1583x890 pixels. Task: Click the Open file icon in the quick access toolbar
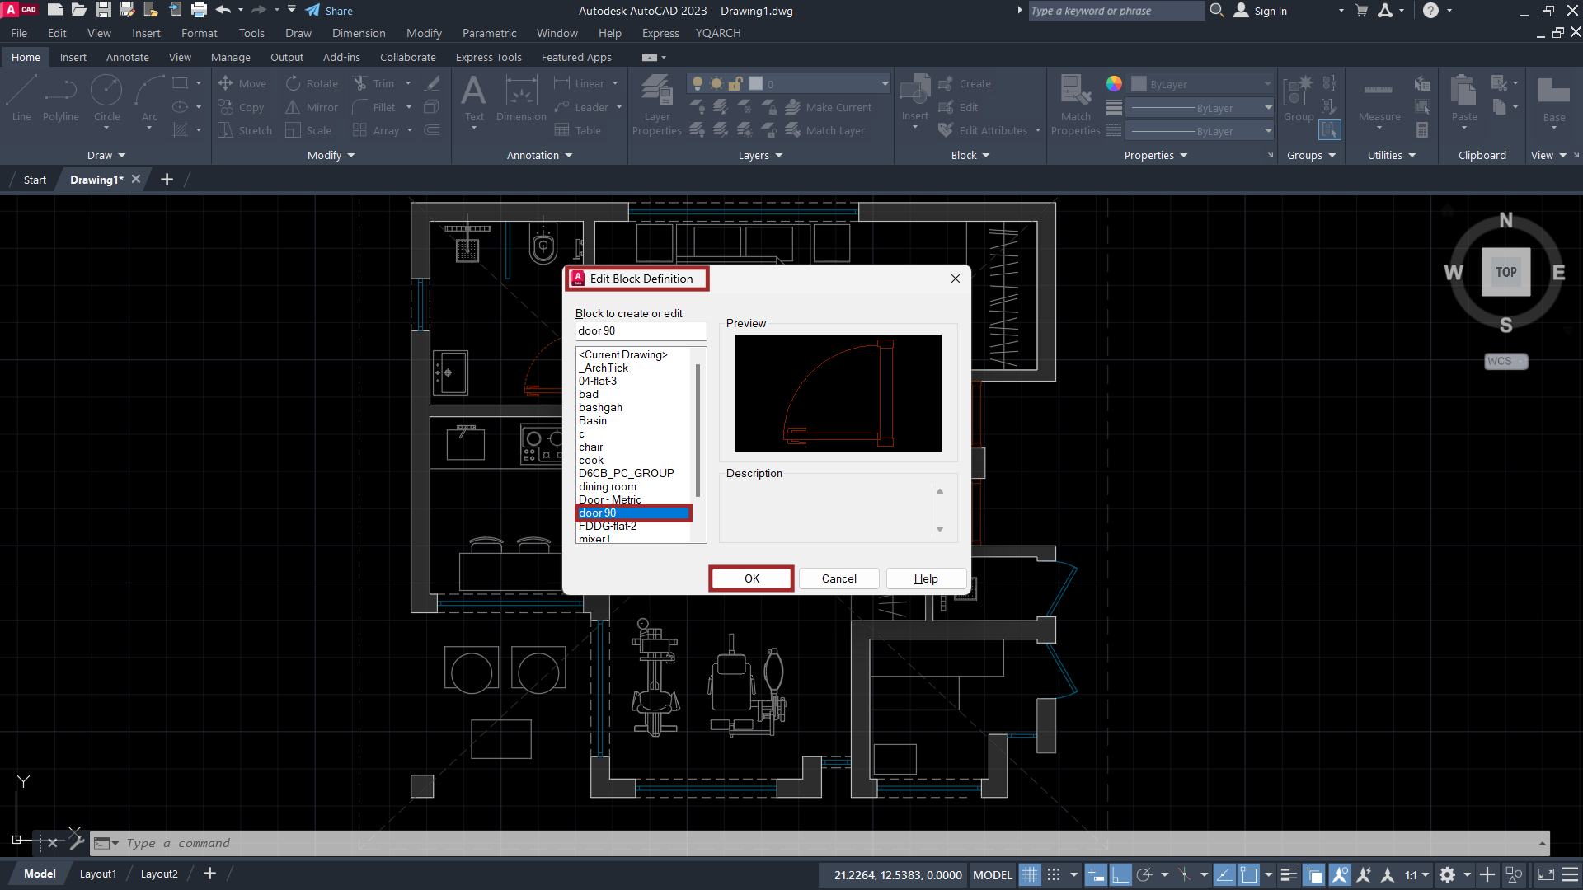tap(79, 10)
